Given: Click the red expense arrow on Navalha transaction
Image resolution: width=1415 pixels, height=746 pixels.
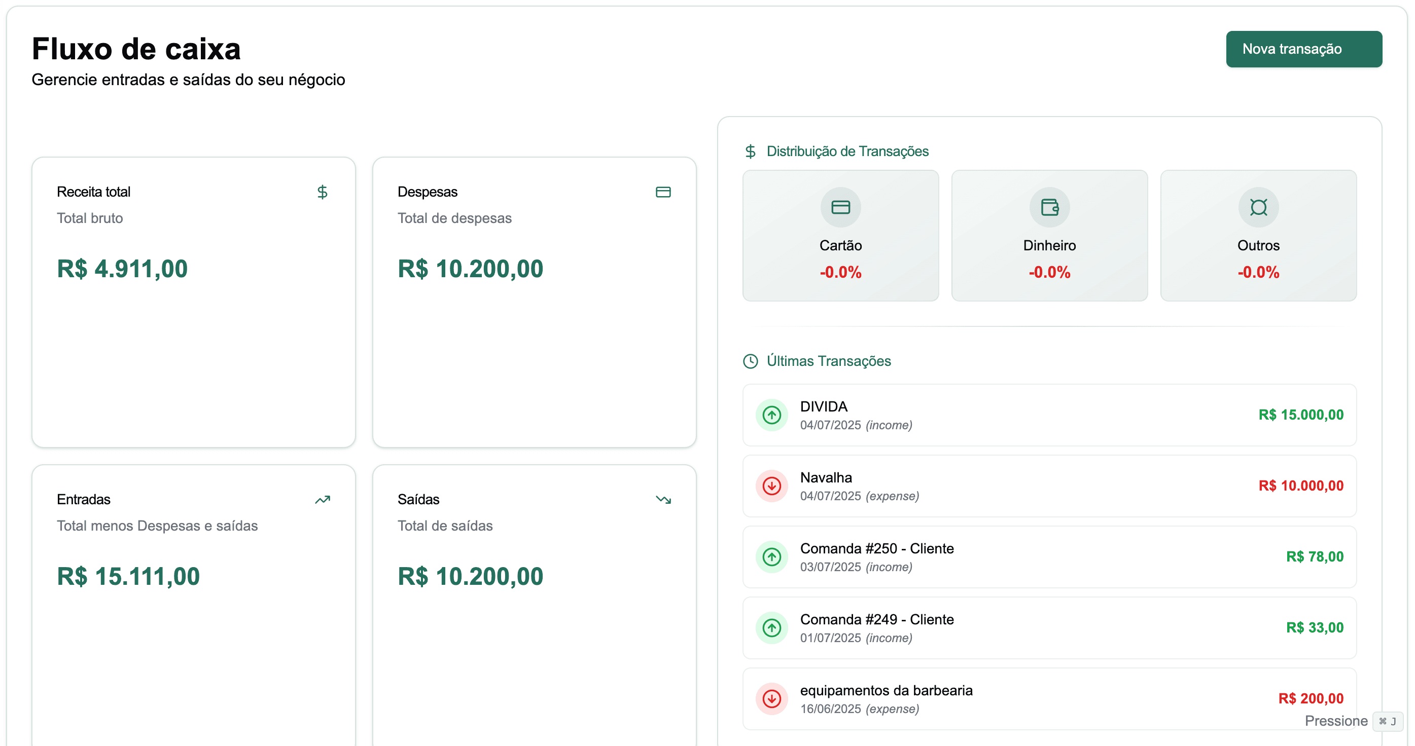Looking at the screenshot, I should [772, 487].
